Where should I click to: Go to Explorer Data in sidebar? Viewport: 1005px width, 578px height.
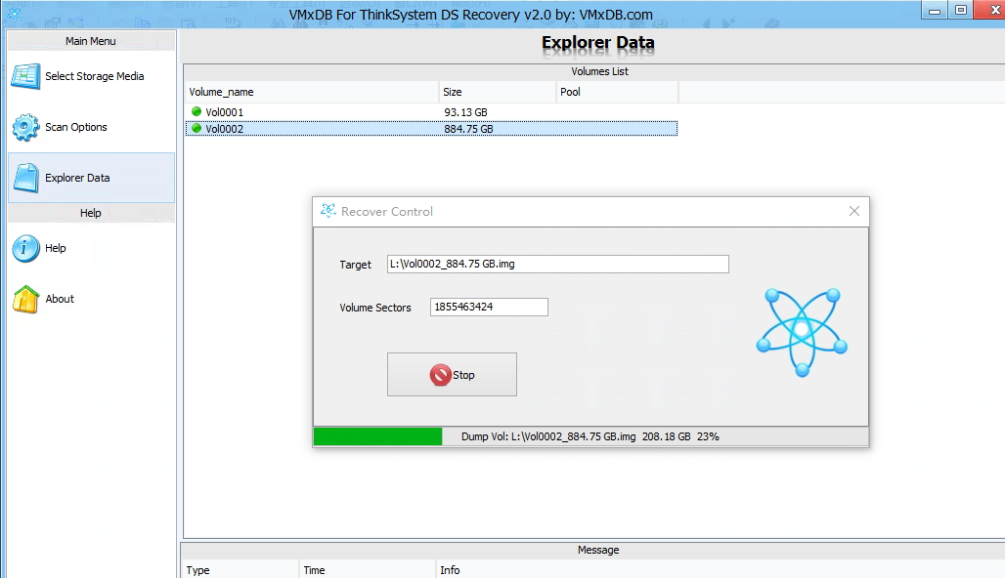pos(91,178)
